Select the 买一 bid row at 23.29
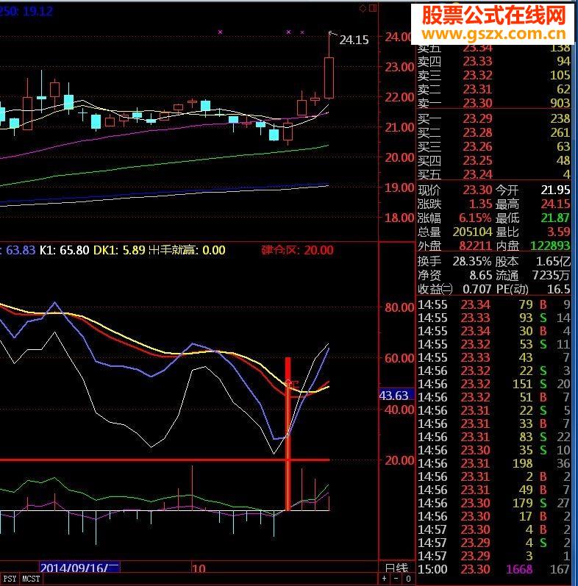 [494, 118]
